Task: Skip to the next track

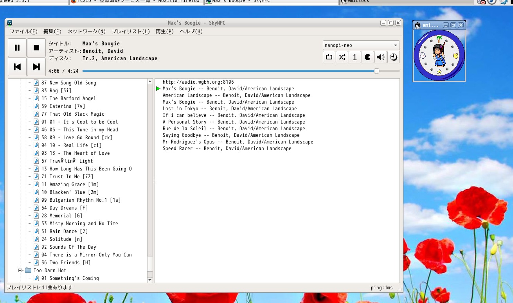Action: click(x=36, y=66)
